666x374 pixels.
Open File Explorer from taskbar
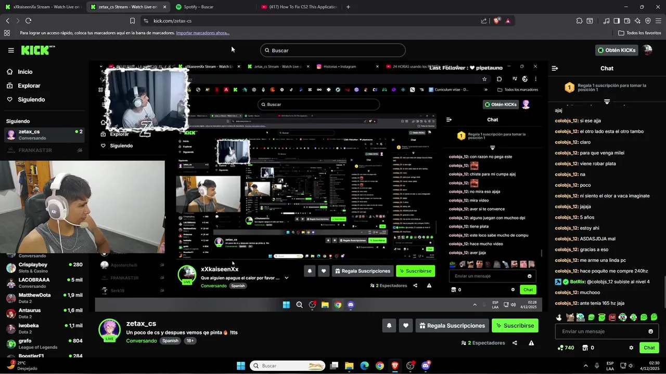[349, 366]
